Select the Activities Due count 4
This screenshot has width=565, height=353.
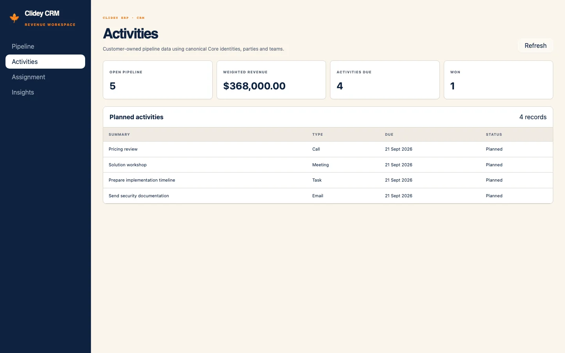pyautogui.click(x=340, y=86)
